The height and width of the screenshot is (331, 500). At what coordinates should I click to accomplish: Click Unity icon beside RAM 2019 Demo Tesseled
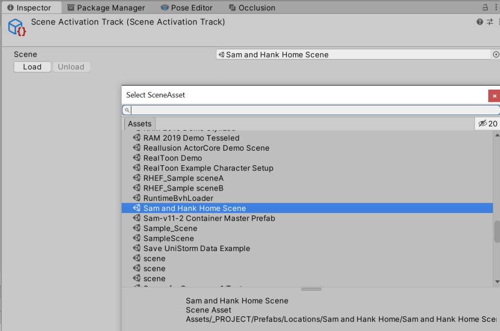tap(137, 137)
